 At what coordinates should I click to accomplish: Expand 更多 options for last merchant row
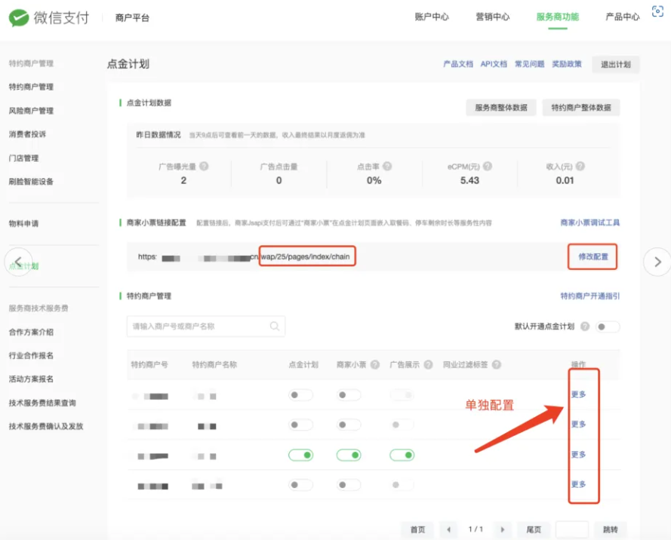[578, 484]
